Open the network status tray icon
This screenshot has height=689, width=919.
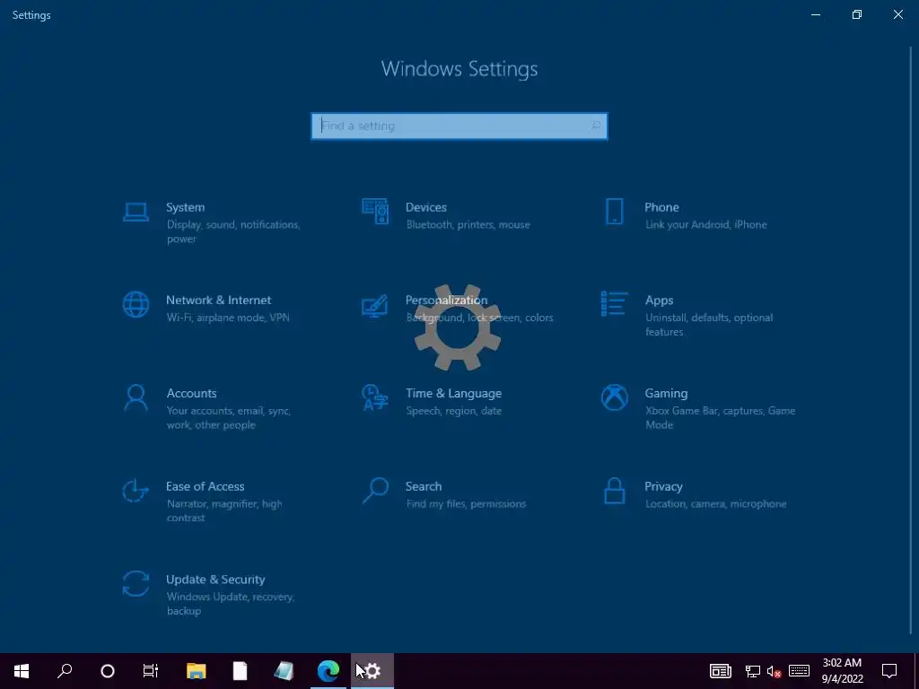(x=753, y=671)
